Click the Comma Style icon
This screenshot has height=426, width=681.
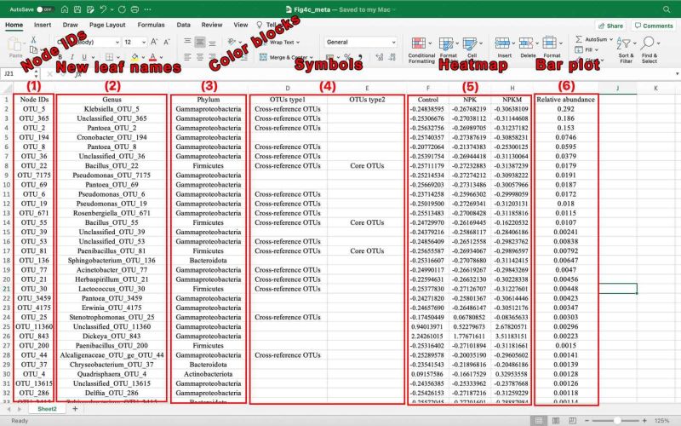[x=360, y=57]
